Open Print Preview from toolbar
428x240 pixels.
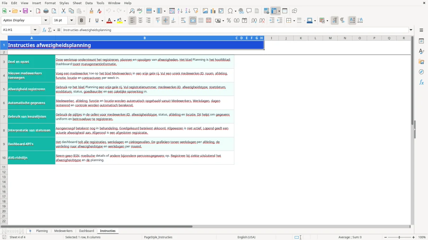pos(54,11)
